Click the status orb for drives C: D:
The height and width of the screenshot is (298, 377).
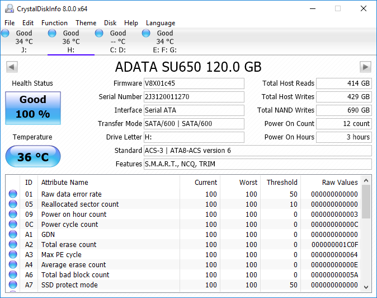99,33
